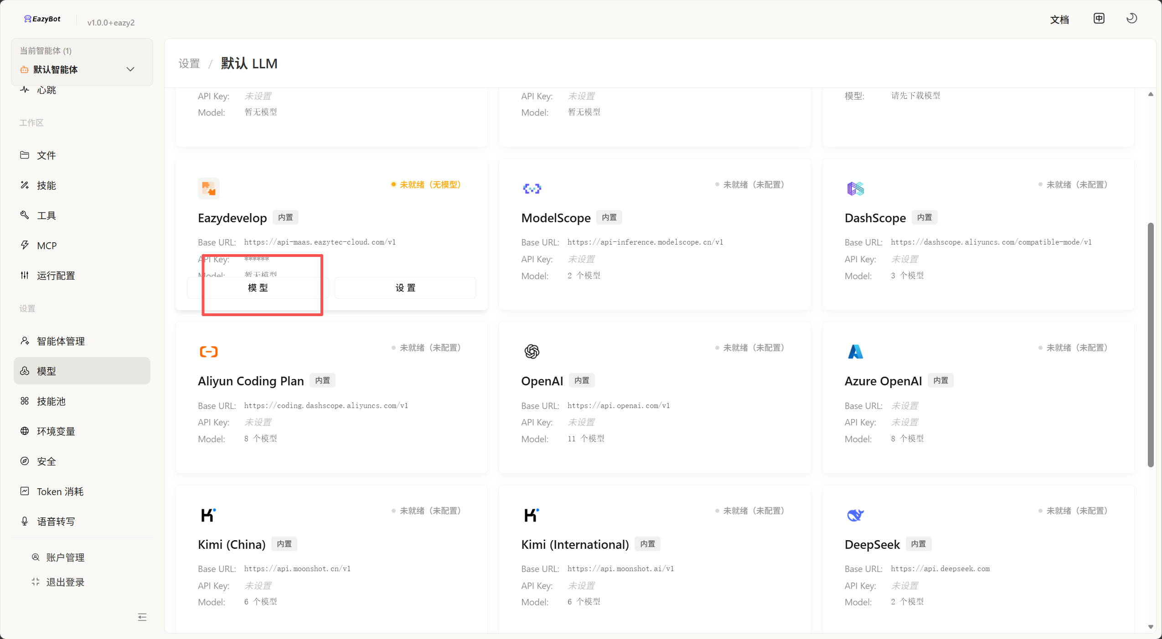
Task: Select the DeepSeek card title
Action: click(872, 544)
